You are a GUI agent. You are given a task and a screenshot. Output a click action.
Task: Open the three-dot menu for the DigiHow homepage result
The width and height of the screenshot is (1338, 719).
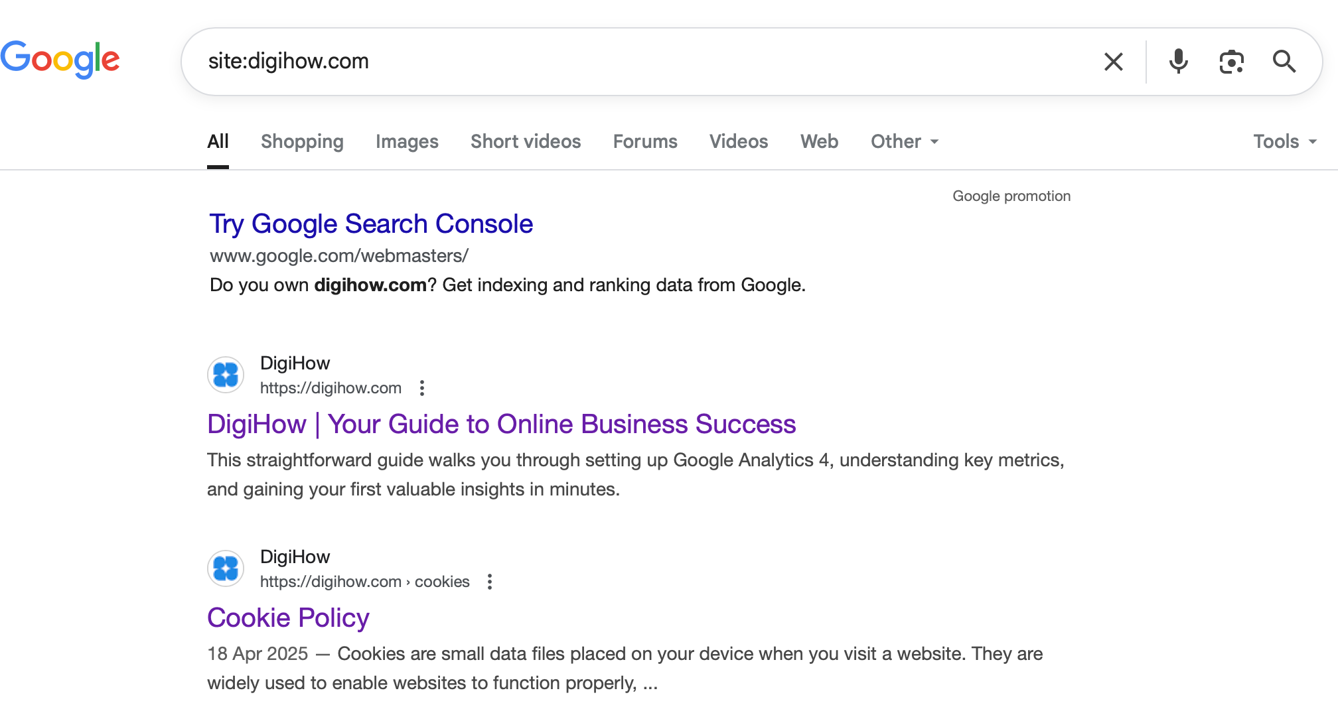click(x=422, y=388)
